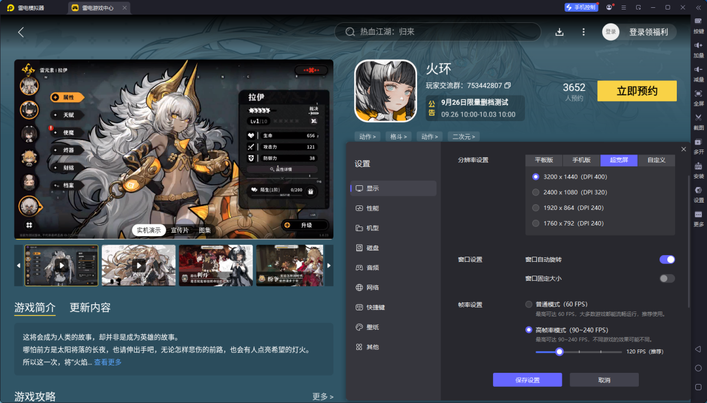
Task: Open the download manager icon
Action: [559, 32]
